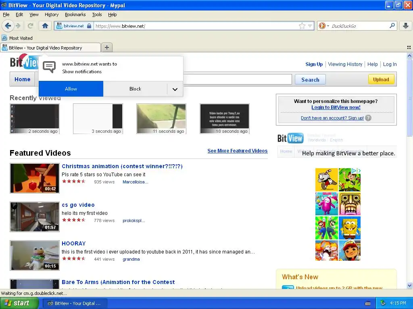Open Bare To Arms animation title link
The image size is (413, 309).
point(118,282)
